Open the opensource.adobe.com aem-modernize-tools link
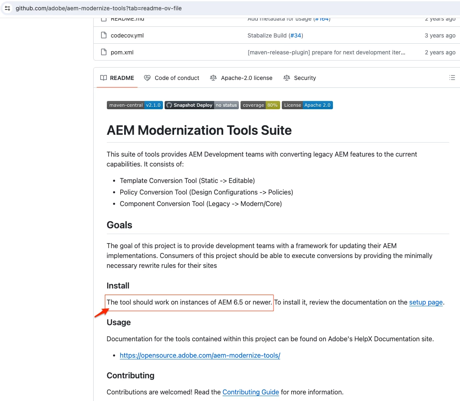 (x=200, y=355)
